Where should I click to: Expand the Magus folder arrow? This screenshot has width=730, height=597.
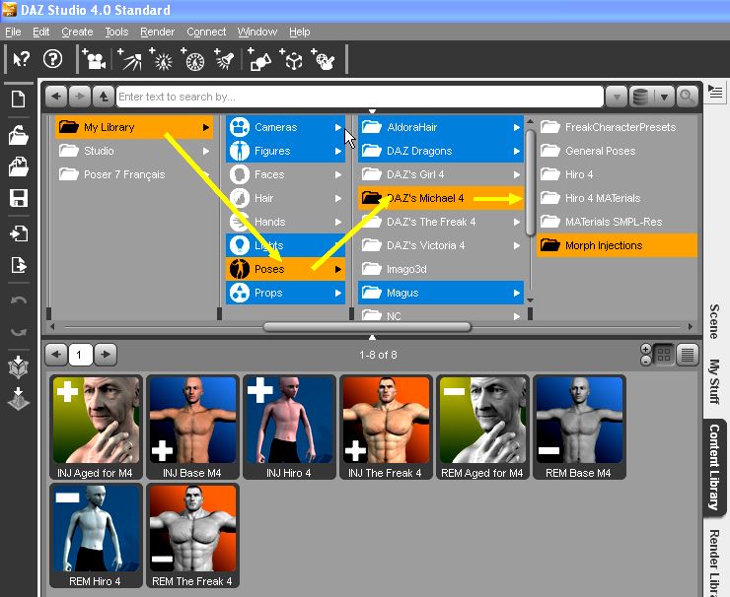(516, 293)
